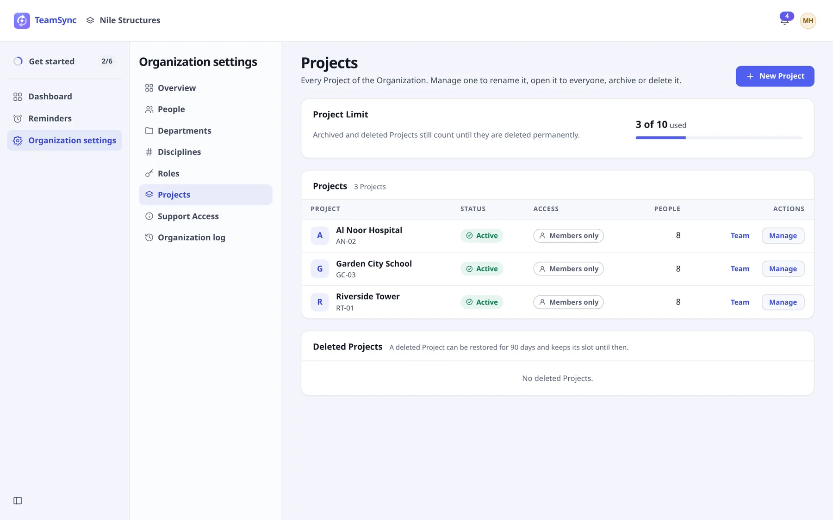Click the STATUS column header
Viewport: 833px width, 520px height.
click(473, 209)
